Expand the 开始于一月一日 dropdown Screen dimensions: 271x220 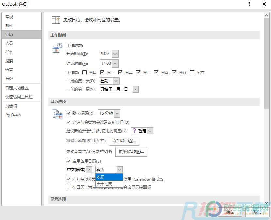click(136, 89)
